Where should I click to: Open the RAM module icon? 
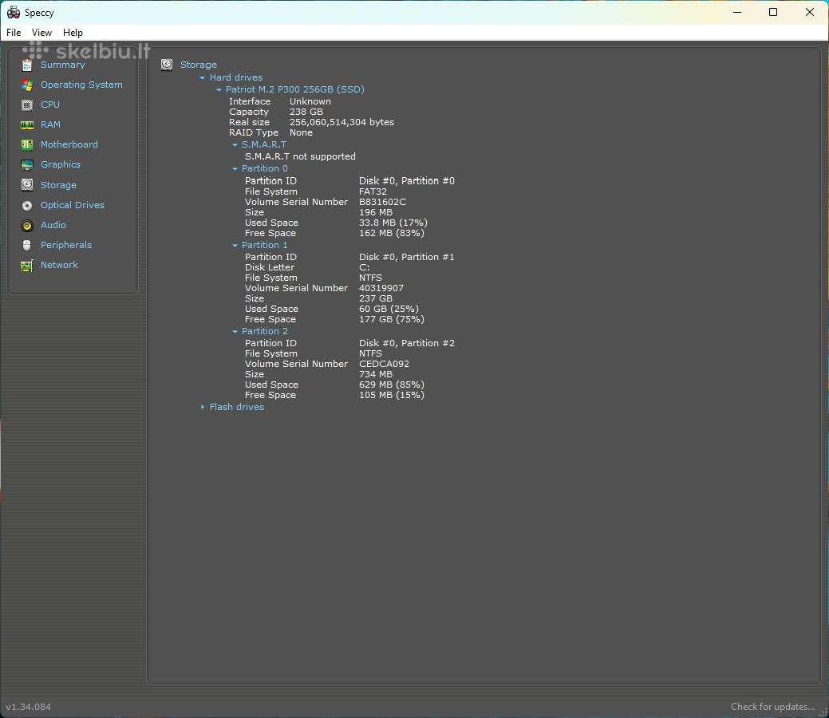[27, 124]
